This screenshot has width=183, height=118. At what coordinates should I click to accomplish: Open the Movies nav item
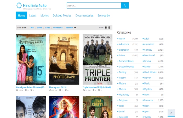point(45,15)
